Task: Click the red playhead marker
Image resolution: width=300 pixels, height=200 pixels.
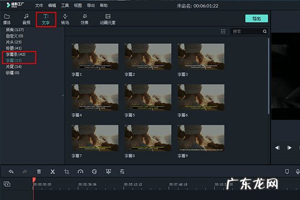Action: pos(34,180)
